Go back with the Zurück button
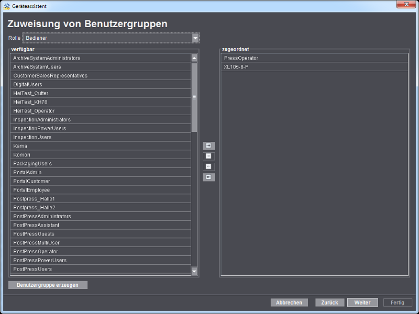 [x=330, y=302]
